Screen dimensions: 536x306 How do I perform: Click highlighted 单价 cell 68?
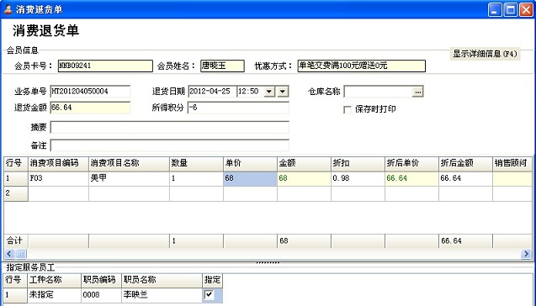tap(250, 178)
